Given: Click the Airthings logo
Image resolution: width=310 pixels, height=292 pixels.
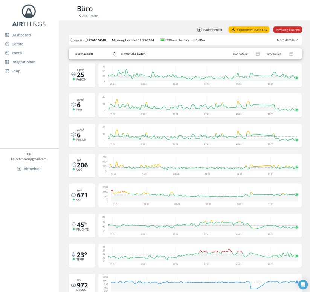Looking at the screenshot, I should coord(29,16).
